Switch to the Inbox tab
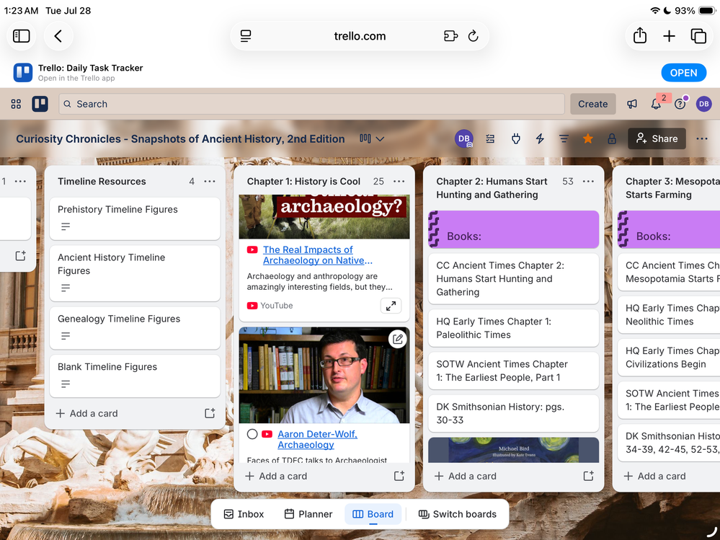This screenshot has width=720, height=540. pos(244,514)
